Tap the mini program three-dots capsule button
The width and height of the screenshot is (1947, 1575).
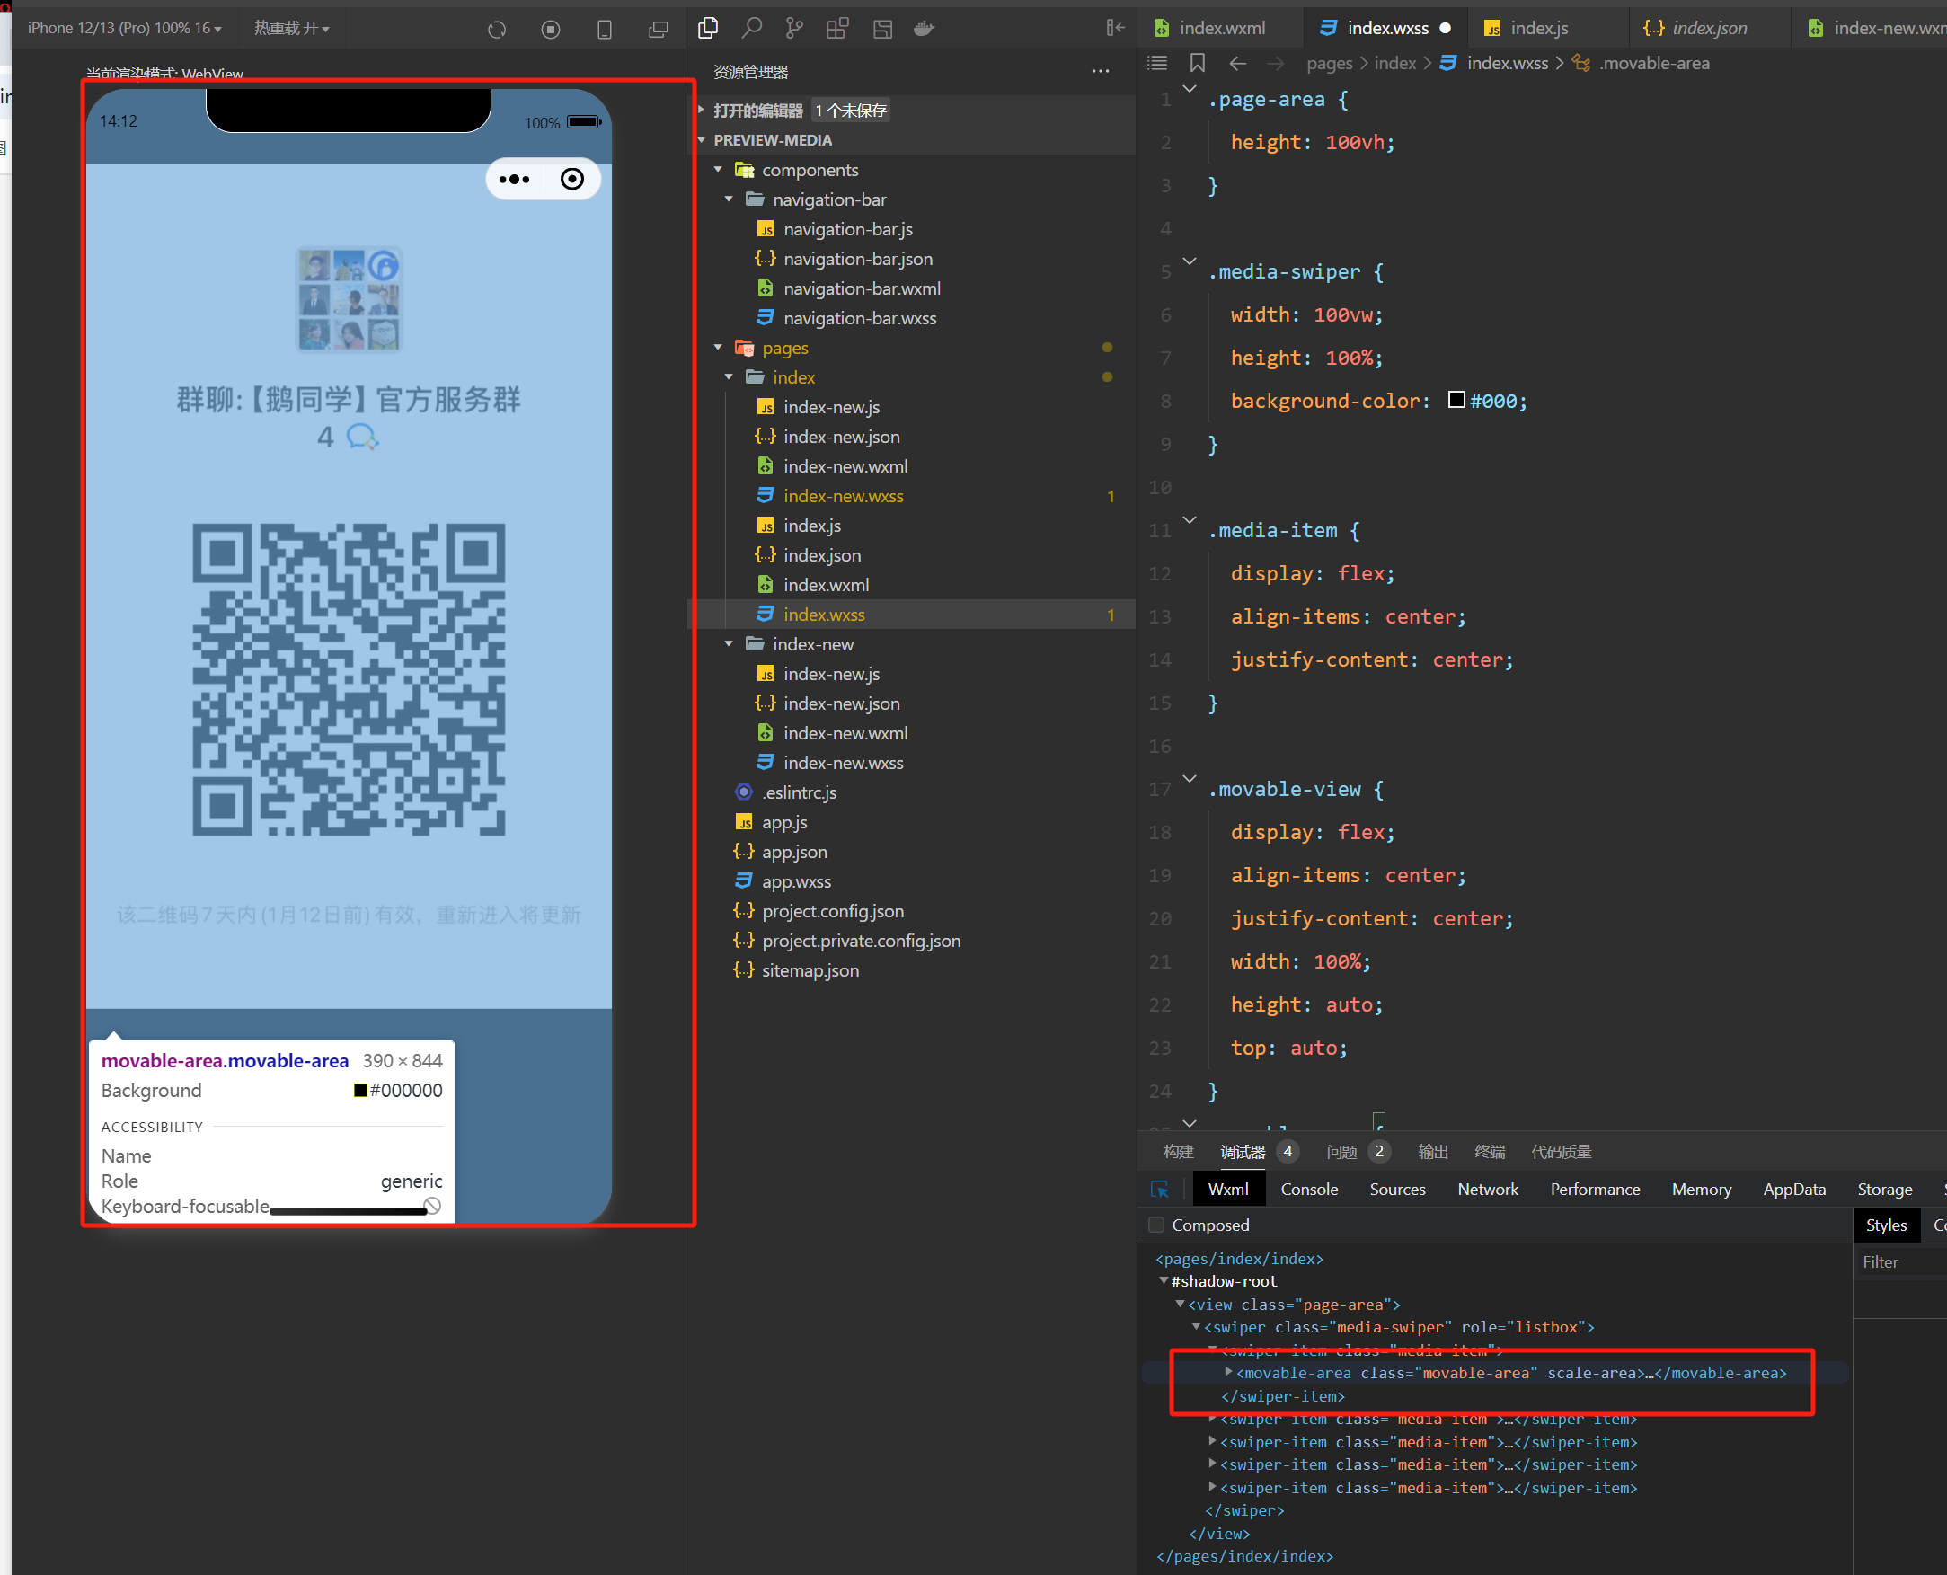515,179
